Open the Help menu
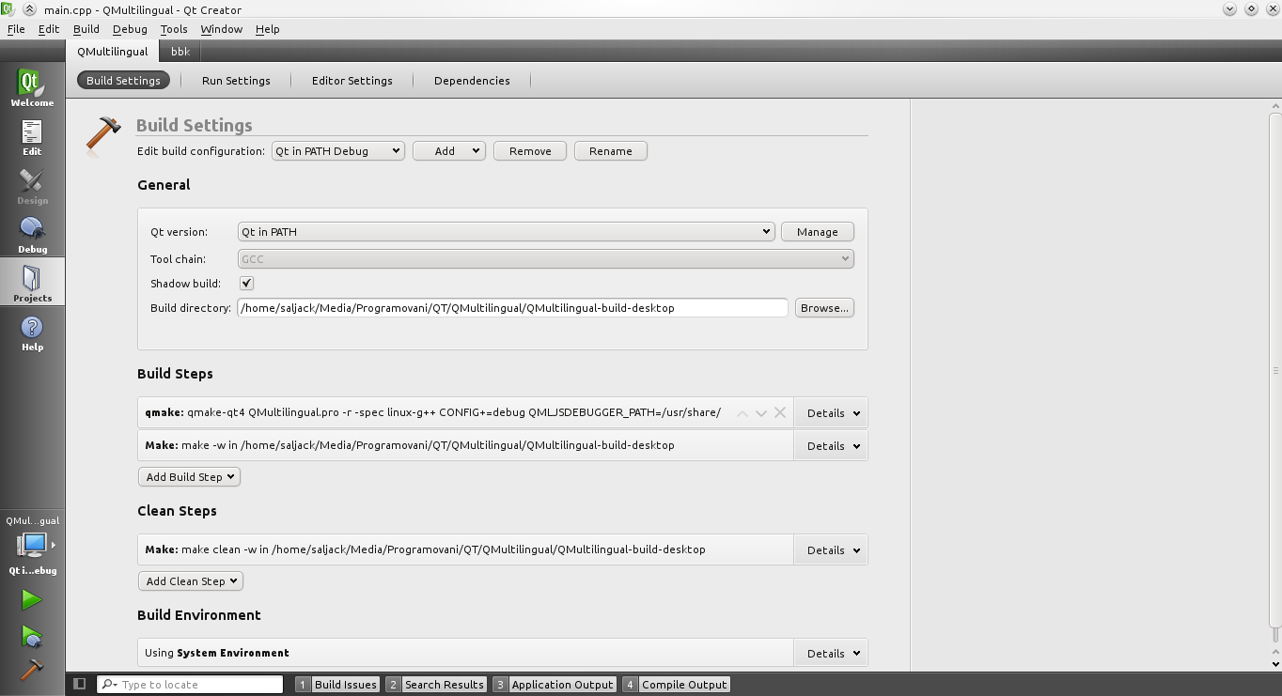1282x696 pixels. (268, 29)
